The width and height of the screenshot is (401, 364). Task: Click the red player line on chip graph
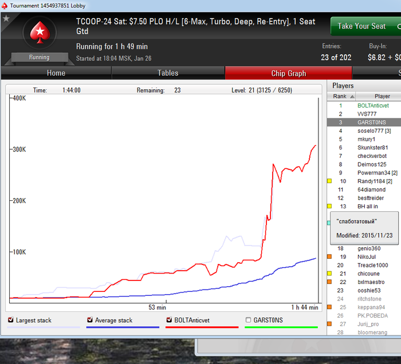[272, 192]
